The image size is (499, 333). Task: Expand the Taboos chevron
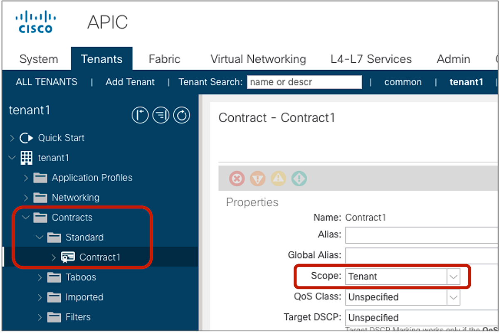[x=40, y=277]
